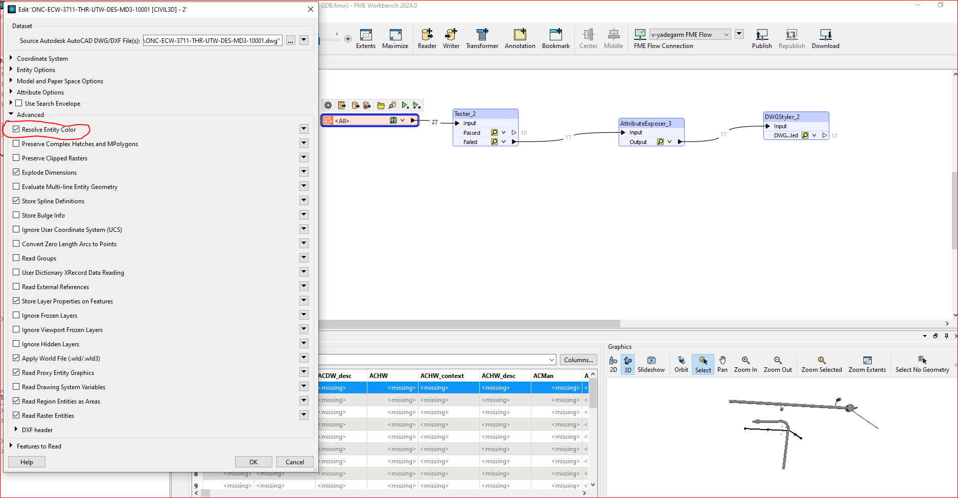Click the zoom plus icon near canvas slider

click(x=348, y=39)
